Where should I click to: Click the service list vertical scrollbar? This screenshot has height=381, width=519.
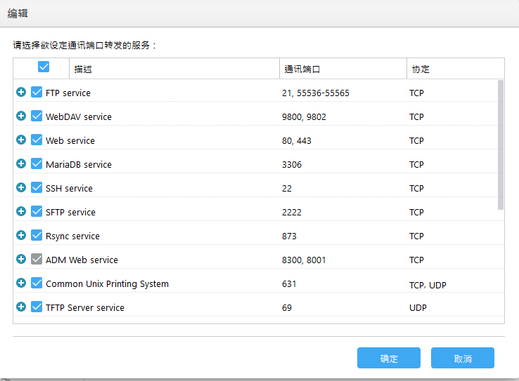point(501,145)
